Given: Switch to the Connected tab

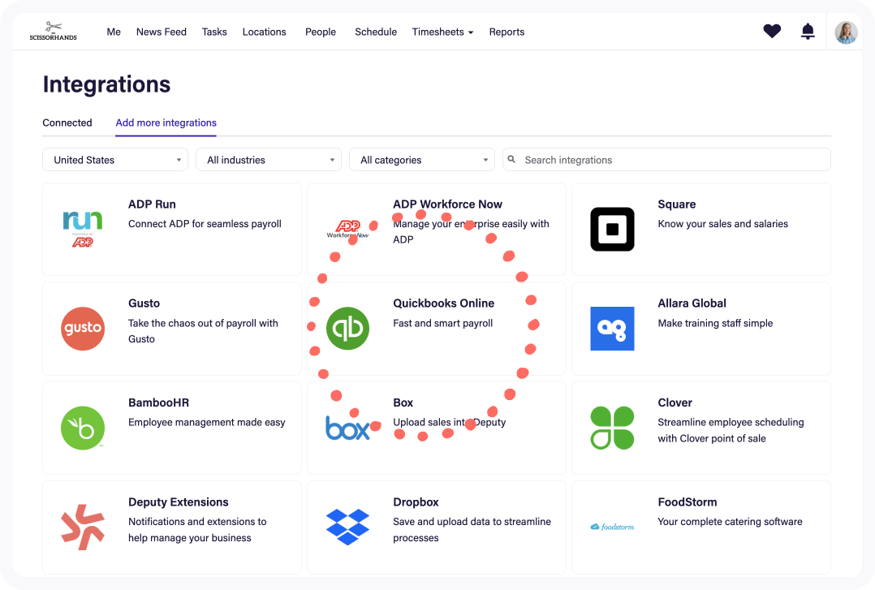Looking at the screenshot, I should (67, 123).
